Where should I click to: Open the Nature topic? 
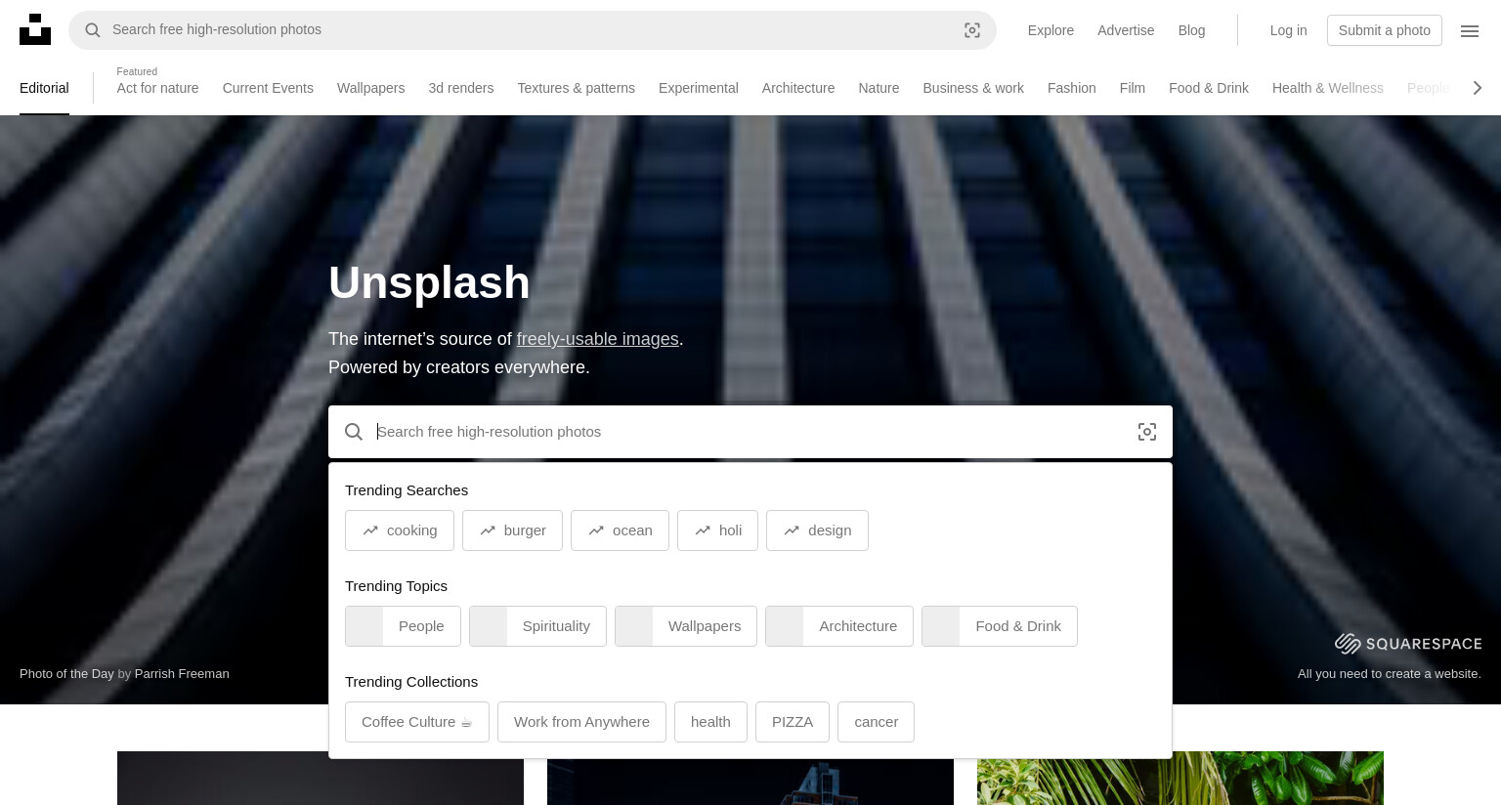pyautogui.click(x=879, y=88)
